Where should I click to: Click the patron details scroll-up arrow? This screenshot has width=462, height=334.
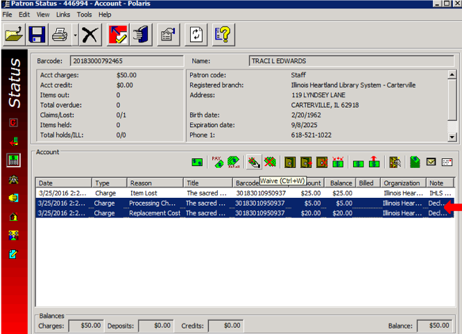tap(452, 74)
